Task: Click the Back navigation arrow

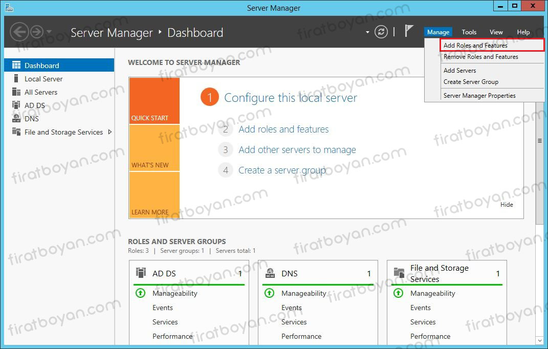Action: click(19, 32)
